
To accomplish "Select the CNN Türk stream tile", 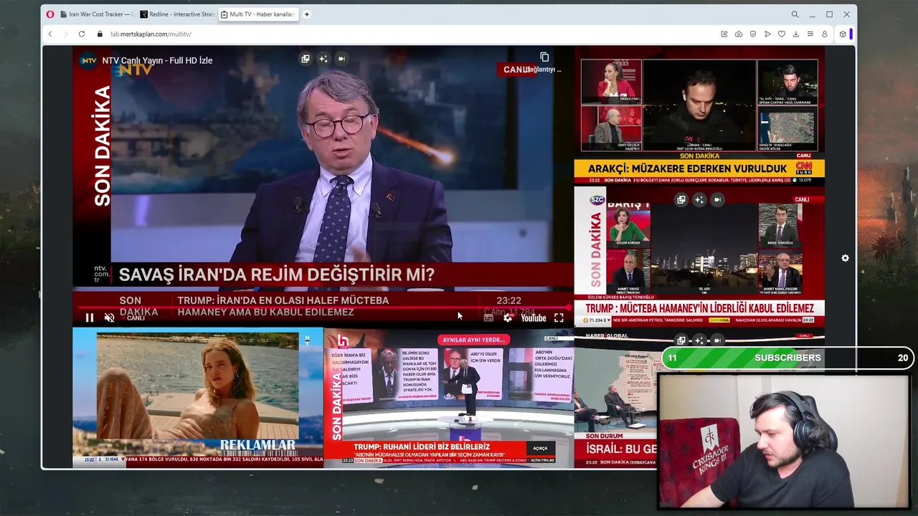I will [699, 116].
